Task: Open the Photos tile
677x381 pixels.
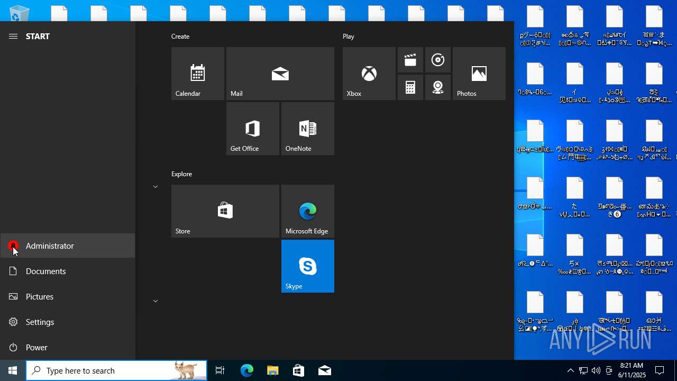Action: (479, 74)
